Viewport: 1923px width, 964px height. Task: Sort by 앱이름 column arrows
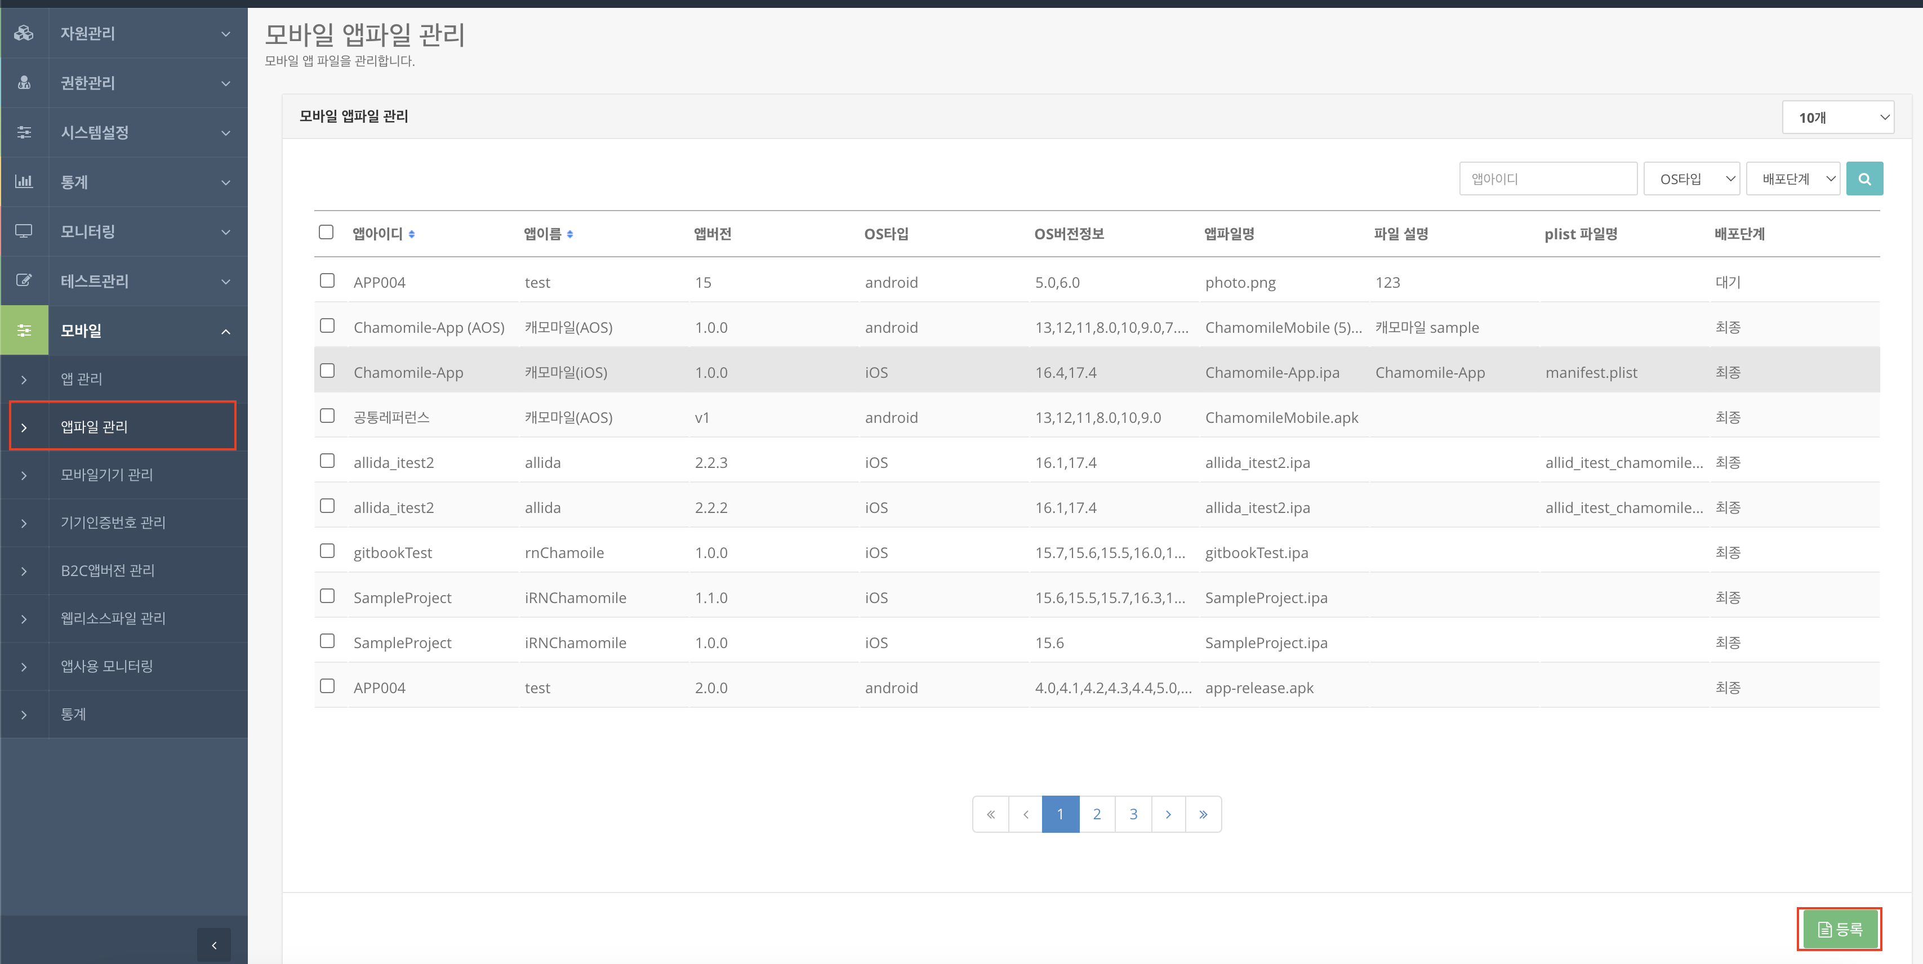click(x=569, y=234)
